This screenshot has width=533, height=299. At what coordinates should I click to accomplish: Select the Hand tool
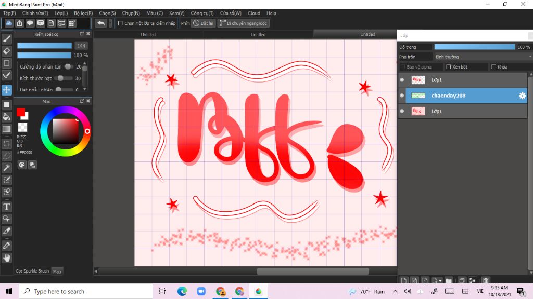click(x=6, y=257)
